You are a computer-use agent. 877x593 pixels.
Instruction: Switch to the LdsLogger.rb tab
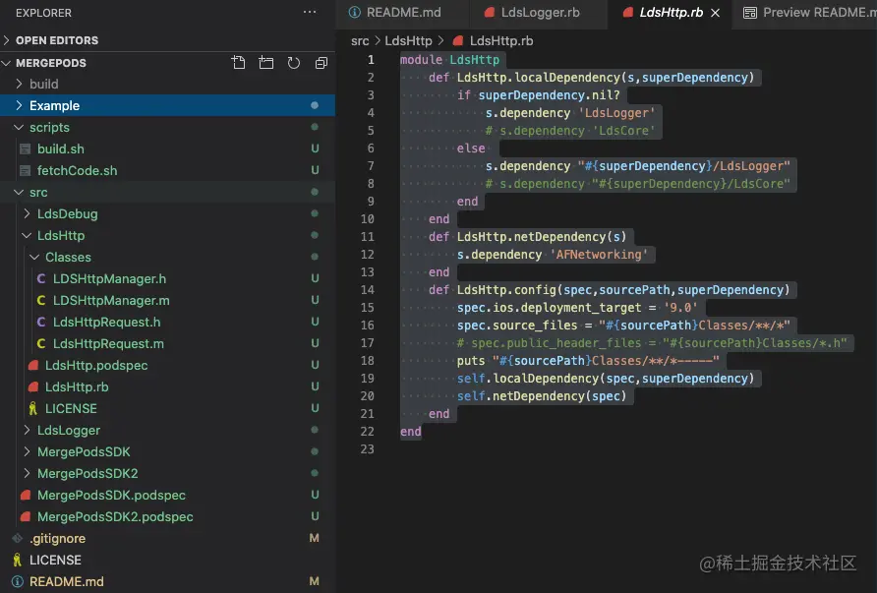coord(539,13)
